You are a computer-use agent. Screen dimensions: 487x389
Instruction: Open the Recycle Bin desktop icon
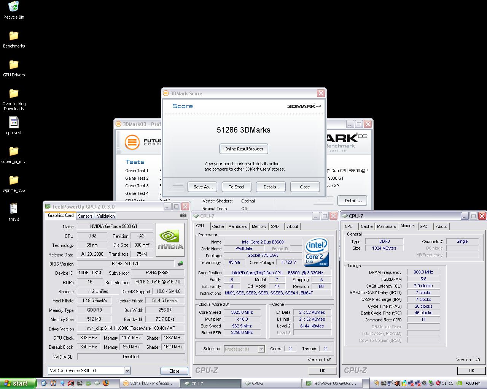[x=14, y=6]
